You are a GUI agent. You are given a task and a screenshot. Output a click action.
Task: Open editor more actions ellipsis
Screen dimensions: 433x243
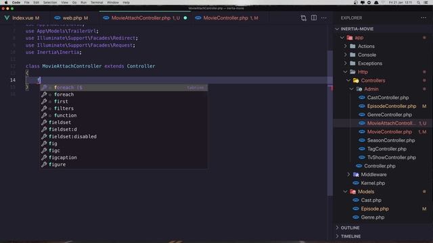click(x=323, y=18)
